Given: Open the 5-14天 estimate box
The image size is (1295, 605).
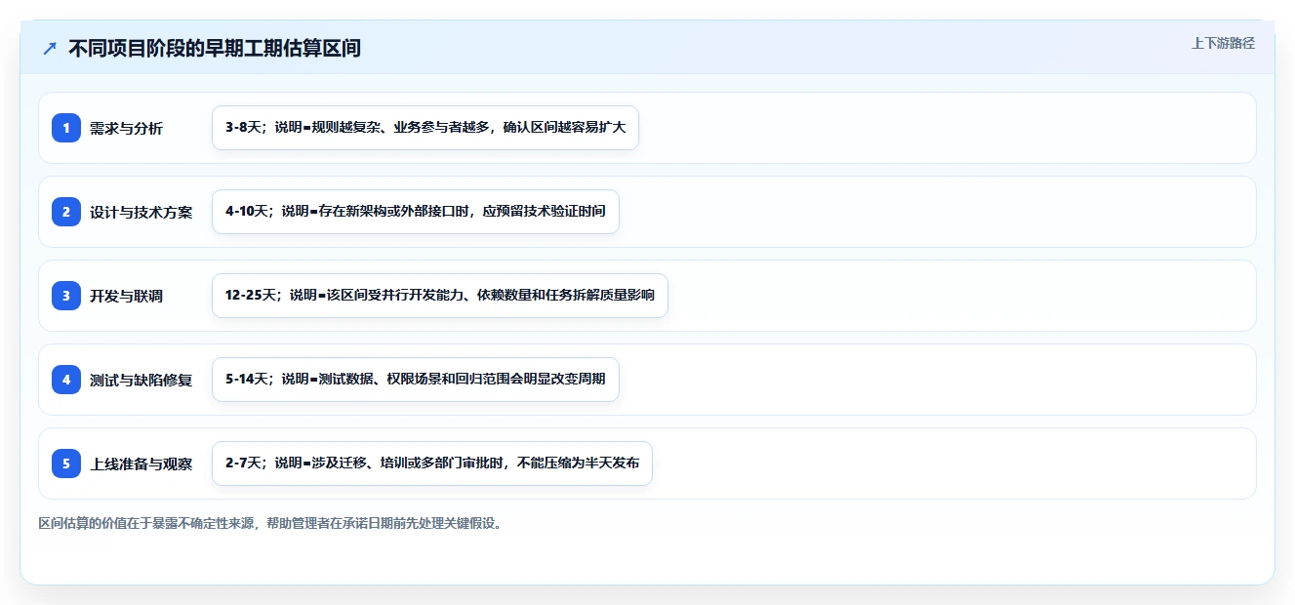Looking at the screenshot, I should coord(416,380).
